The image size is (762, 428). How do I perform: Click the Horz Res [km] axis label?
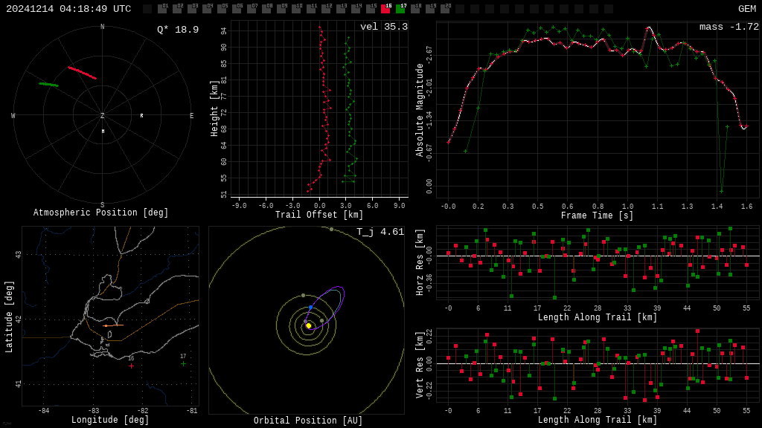tap(420, 262)
